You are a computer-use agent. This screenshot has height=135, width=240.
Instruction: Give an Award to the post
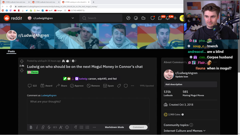[x=46, y=86]
